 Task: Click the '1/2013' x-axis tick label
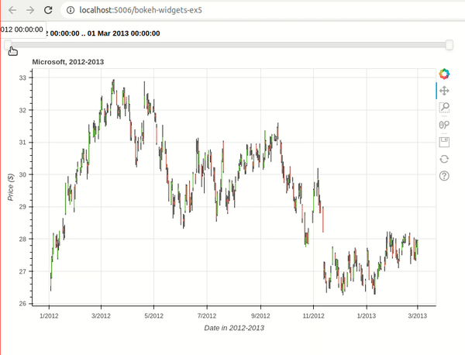(367, 315)
